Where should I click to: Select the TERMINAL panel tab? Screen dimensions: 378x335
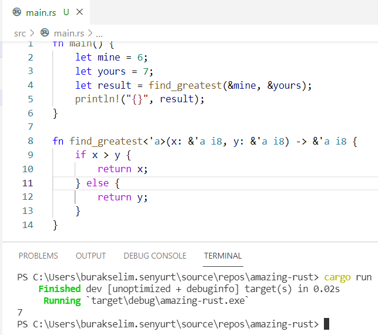tap(223, 256)
